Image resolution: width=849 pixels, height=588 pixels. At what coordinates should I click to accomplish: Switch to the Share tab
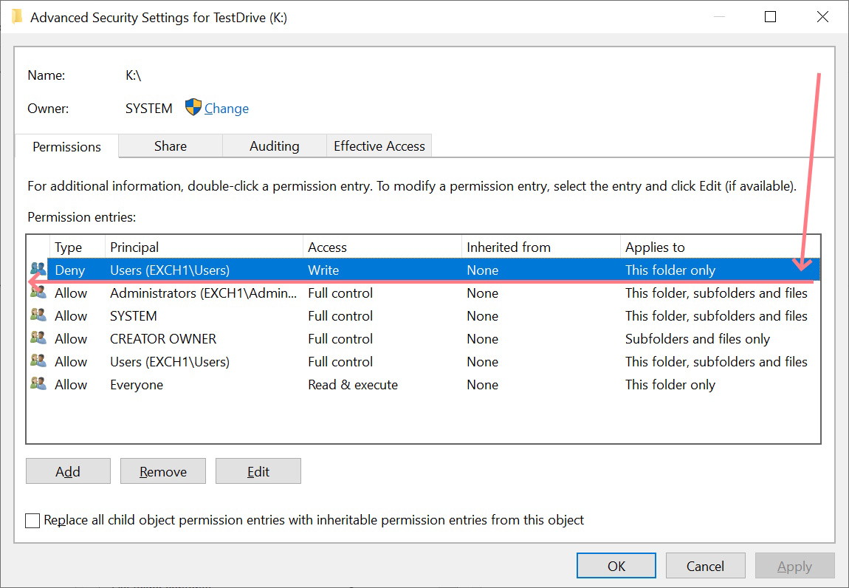point(170,146)
